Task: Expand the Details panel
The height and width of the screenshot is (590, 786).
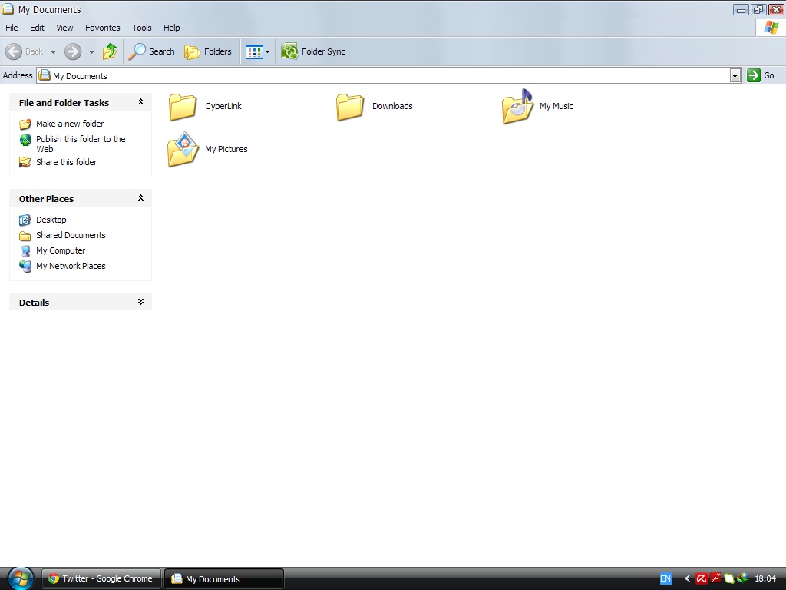Action: pos(141,301)
